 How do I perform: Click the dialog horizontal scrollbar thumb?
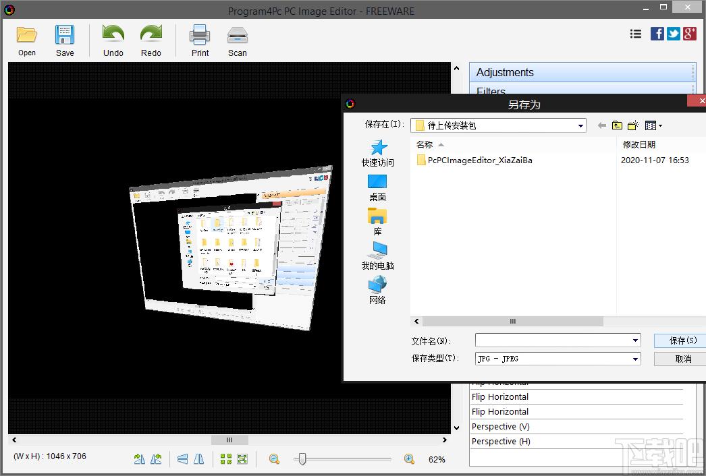[x=512, y=321]
